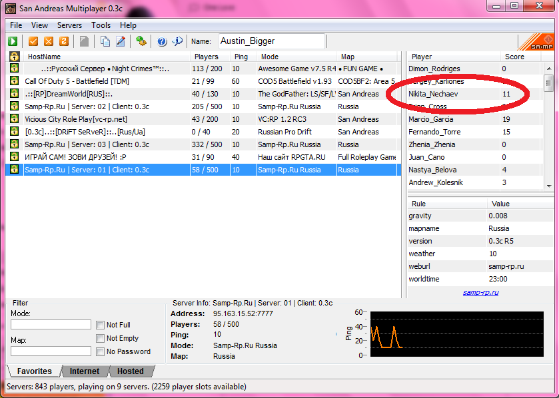Click the Server Properties pencil icon

click(x=121, y=41)
